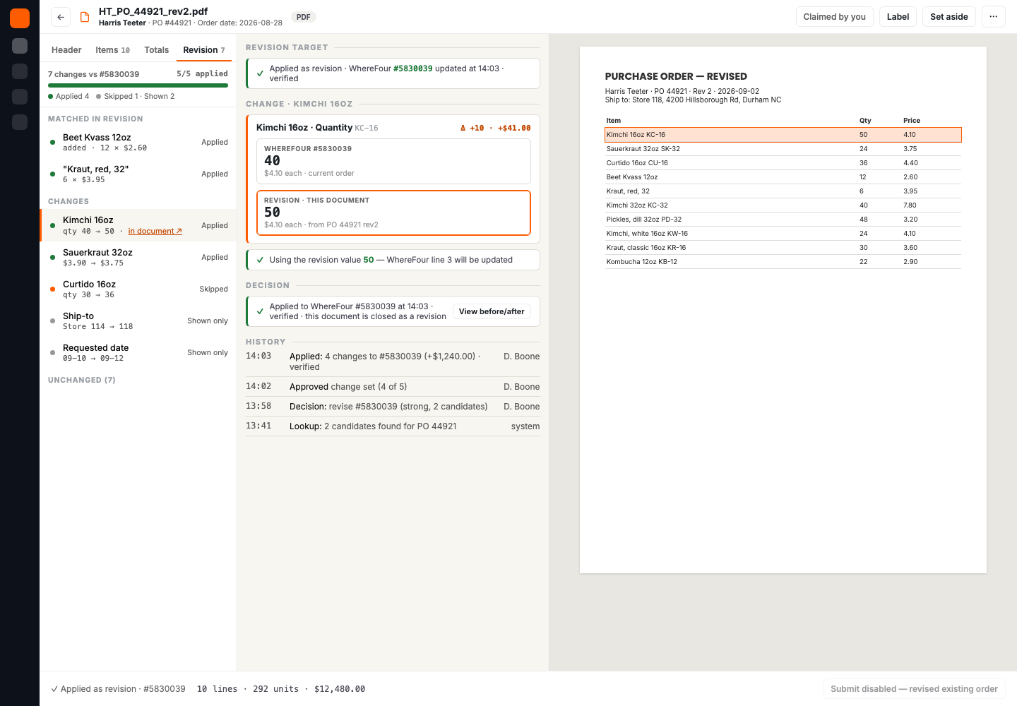Click the Submit disabled button in footer
This screenshot has width=1017, height=706.
[x=914, y=689]
